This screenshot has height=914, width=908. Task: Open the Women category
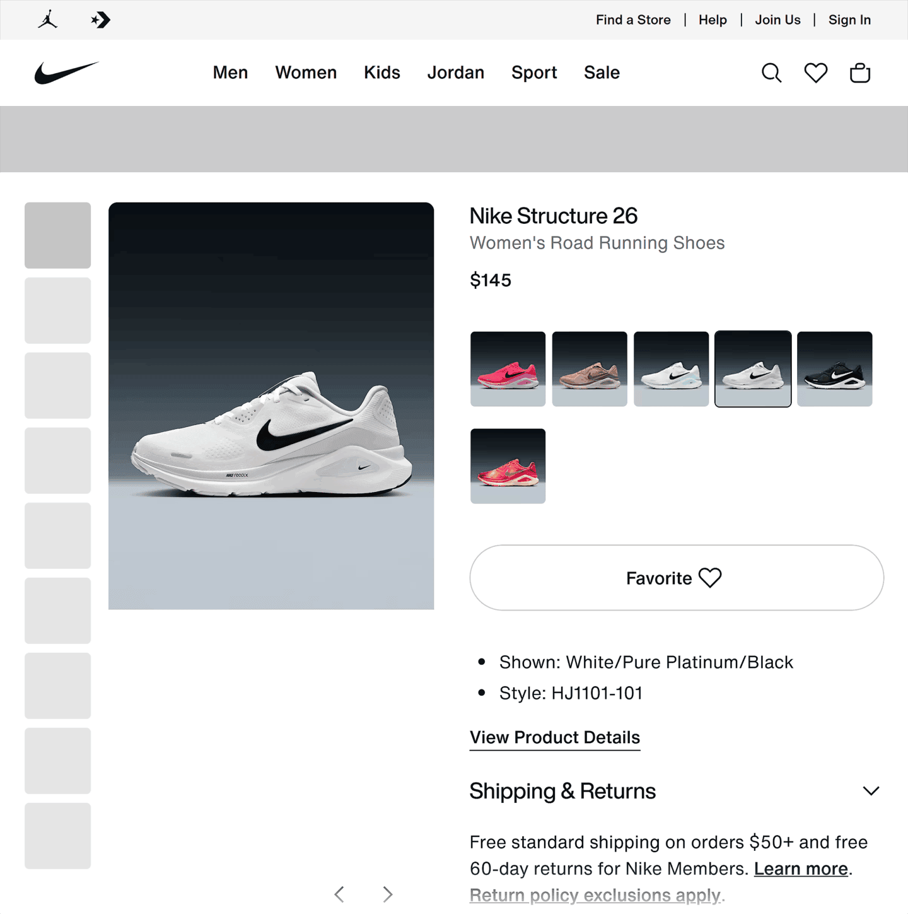(305, 73)
